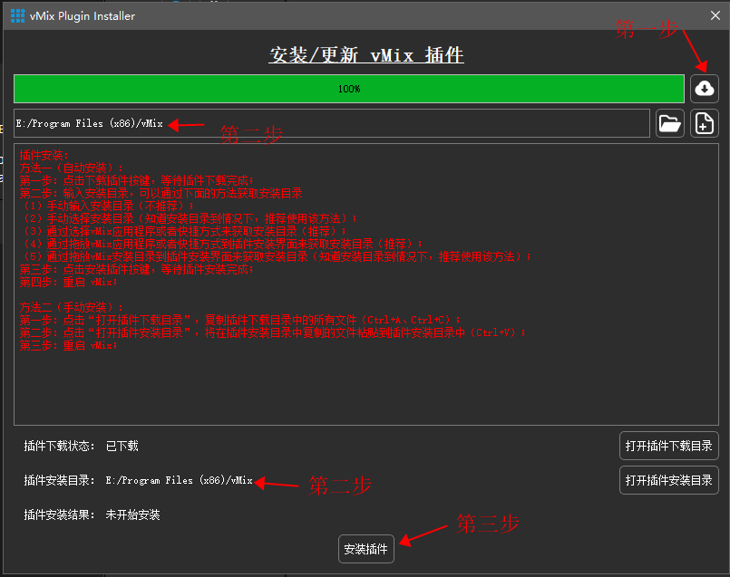Click the 插件安装结果 label
This screenshot has width=730, height=577.
coord(59,514)
